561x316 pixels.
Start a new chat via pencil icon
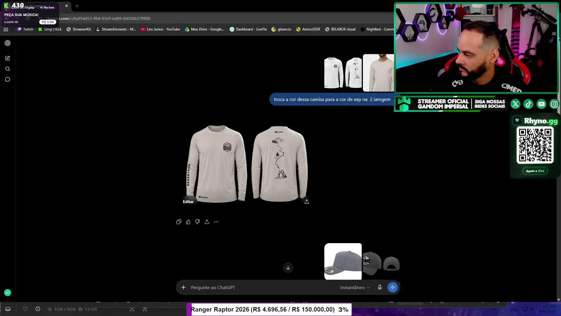coord(7,58)
